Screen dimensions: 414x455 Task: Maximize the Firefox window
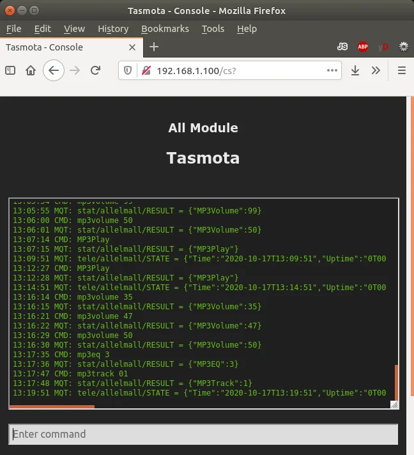point(34,11)
